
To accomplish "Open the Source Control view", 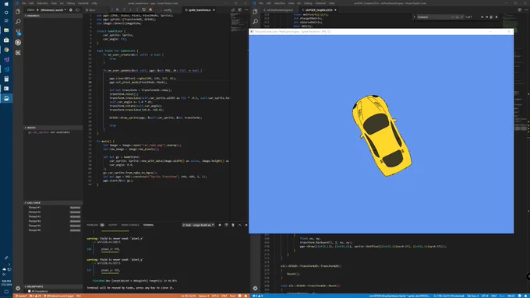I will 18,32.
